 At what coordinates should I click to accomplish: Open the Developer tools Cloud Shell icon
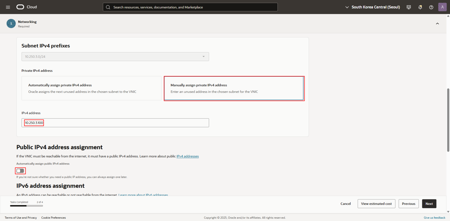(409, 7)
